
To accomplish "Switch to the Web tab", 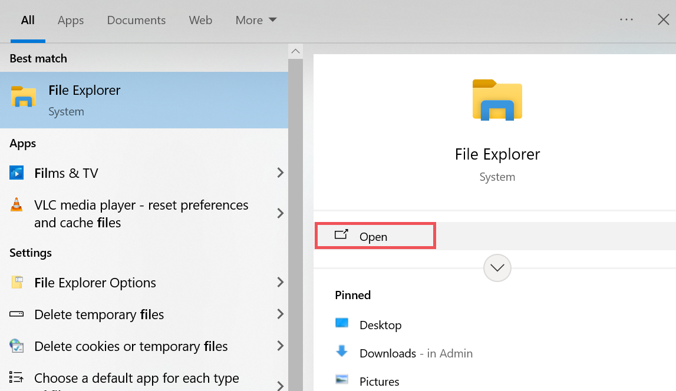I will pos(200,20).
